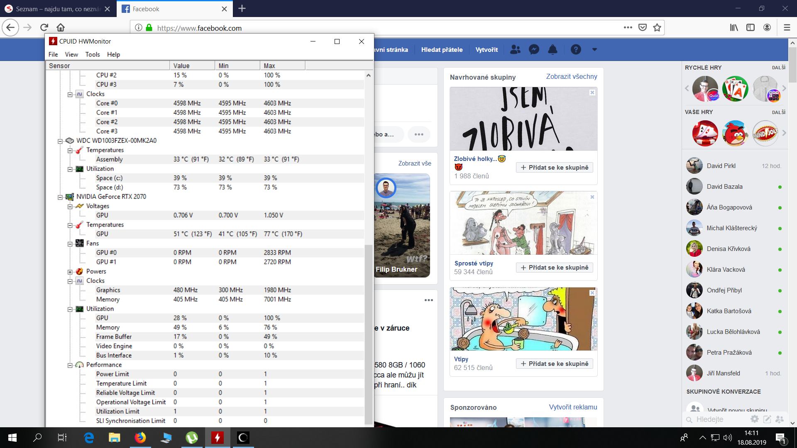Click the Facebook notifications bell icon
The width and height of the screenshot is (797, 448).
coord(553,49)
